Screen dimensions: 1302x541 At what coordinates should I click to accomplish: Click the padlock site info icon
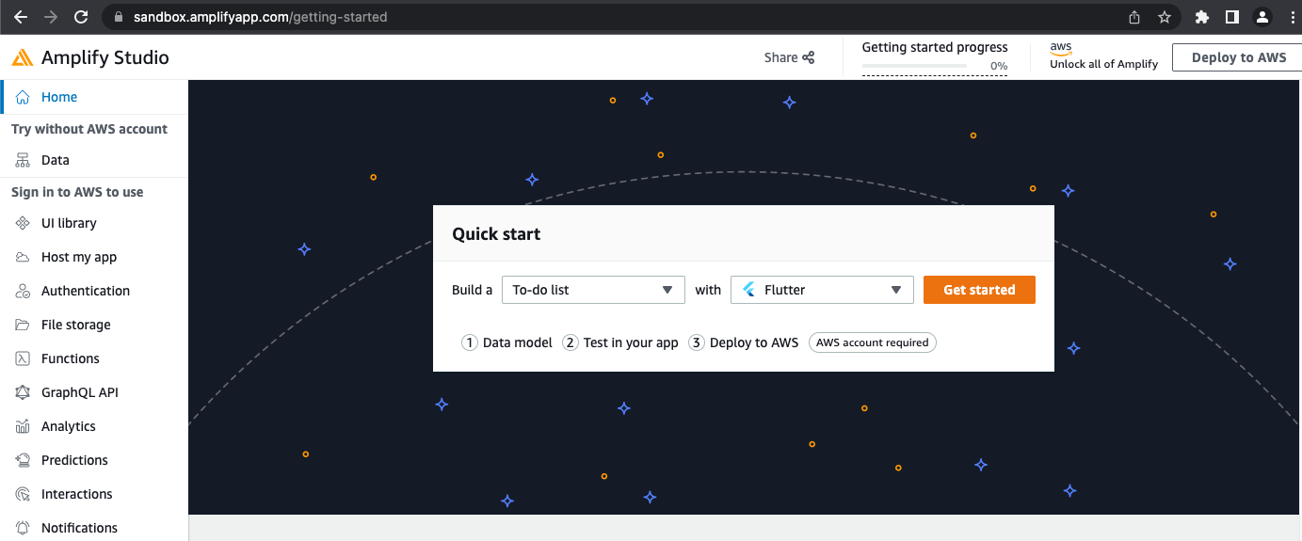click(118, 17)
